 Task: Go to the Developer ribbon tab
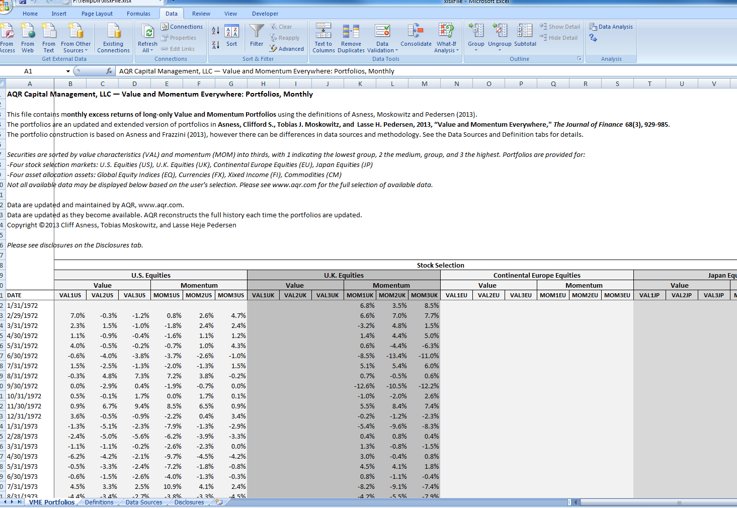point(265,14)
